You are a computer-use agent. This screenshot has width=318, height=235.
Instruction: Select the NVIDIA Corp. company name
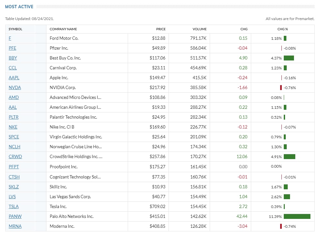[63, 88]
